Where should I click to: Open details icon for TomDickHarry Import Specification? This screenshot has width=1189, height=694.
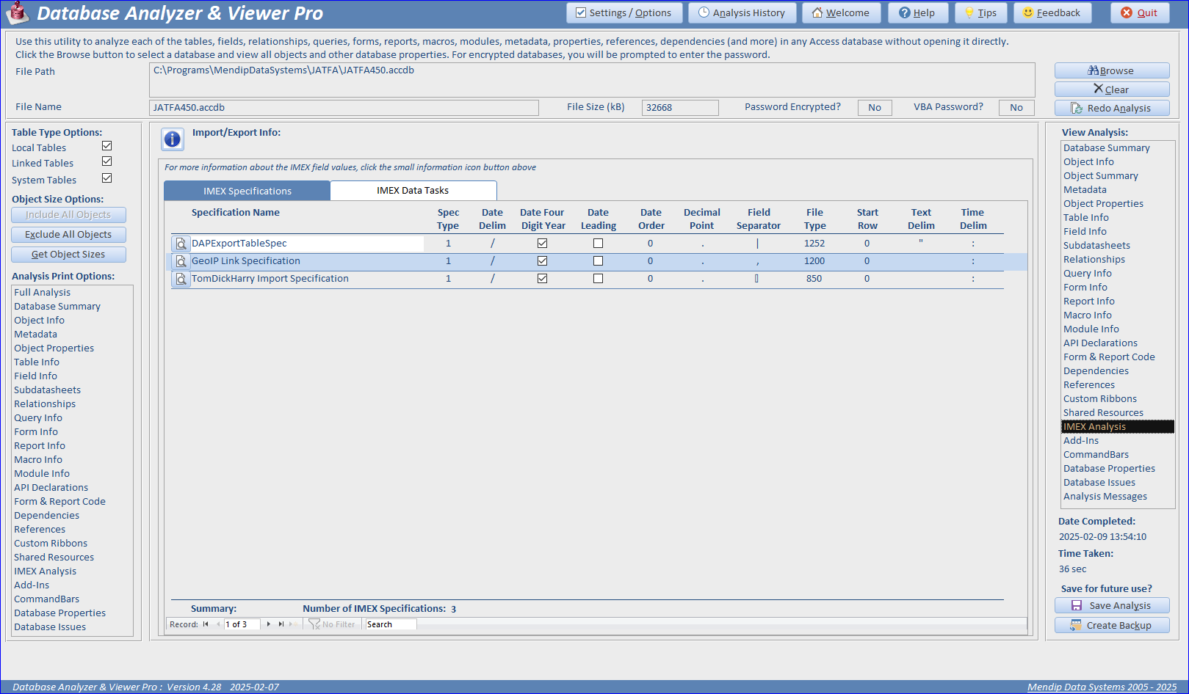tap(181, 279)
